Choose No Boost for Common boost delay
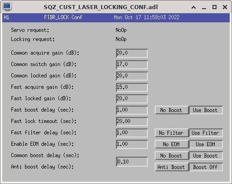This screenshot has width=232, height=184. coord(171,156)
